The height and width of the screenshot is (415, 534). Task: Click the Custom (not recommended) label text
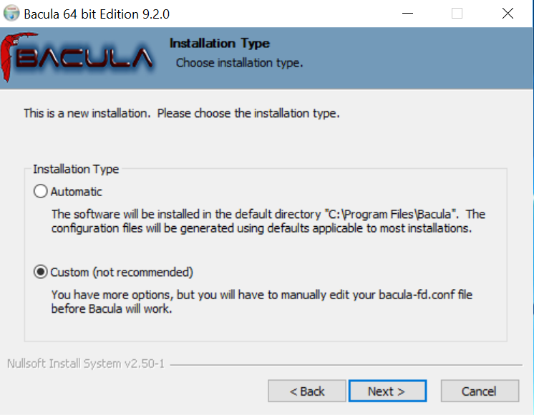point(122,273)
